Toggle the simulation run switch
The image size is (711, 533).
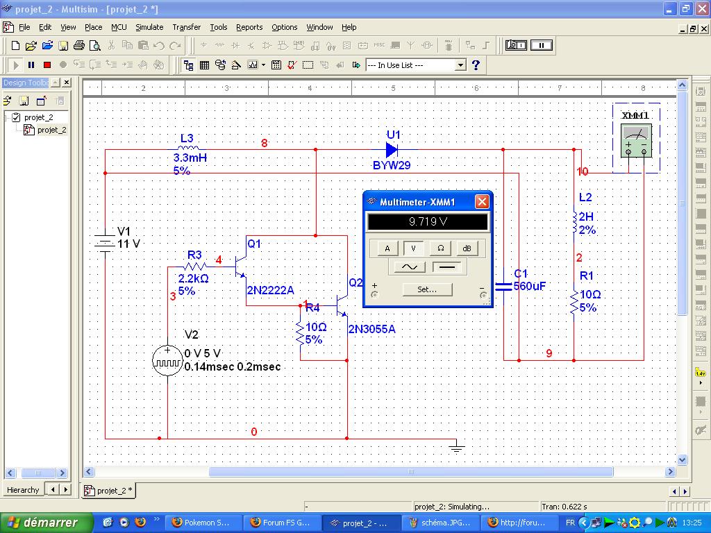pos(516,45)
